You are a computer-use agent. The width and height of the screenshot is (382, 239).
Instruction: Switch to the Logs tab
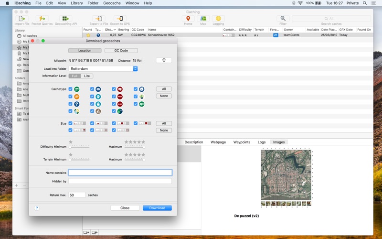(x=262, y=142)
